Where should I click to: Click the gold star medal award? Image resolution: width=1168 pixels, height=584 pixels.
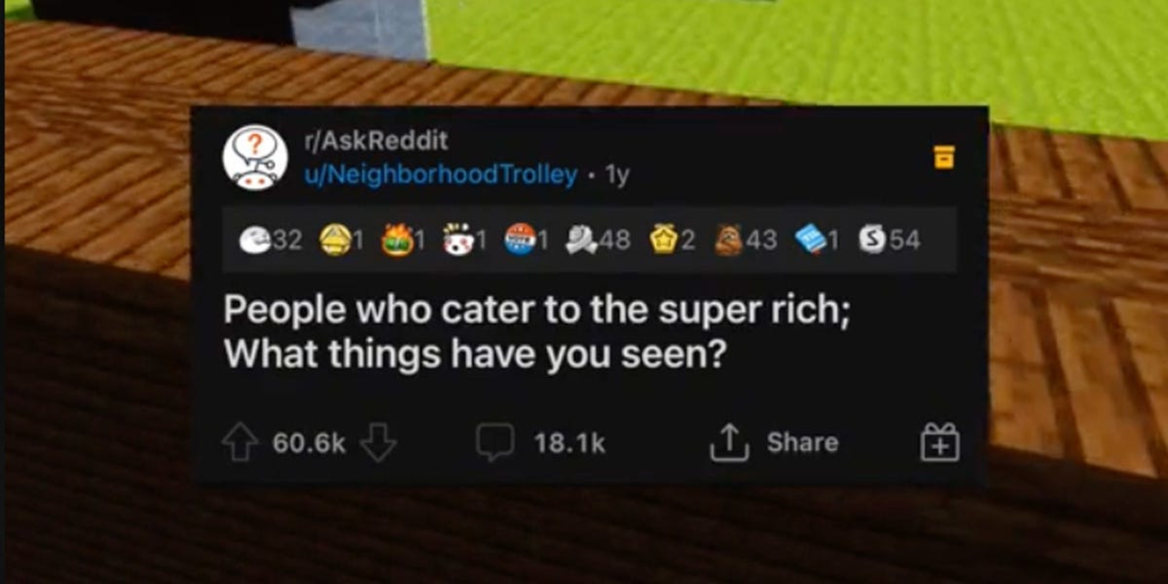[664, 240]
